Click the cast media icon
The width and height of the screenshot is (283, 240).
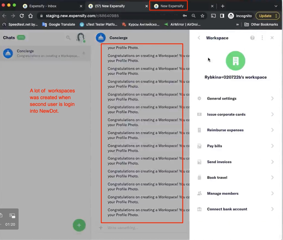coord(213,16)
